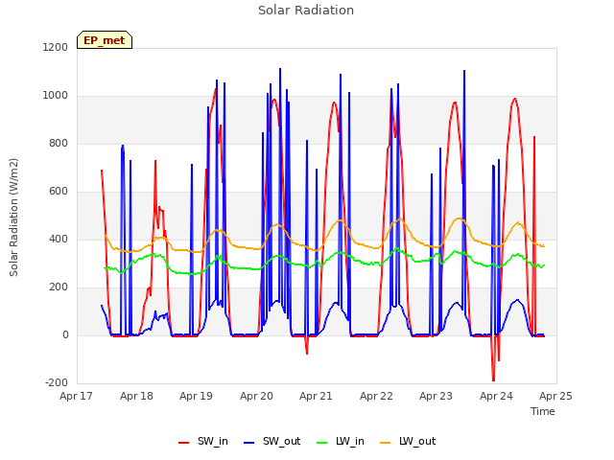Click the Apr 19 x-axis label
The height and width of the screenshot is (460, 614).
point(196,396)
